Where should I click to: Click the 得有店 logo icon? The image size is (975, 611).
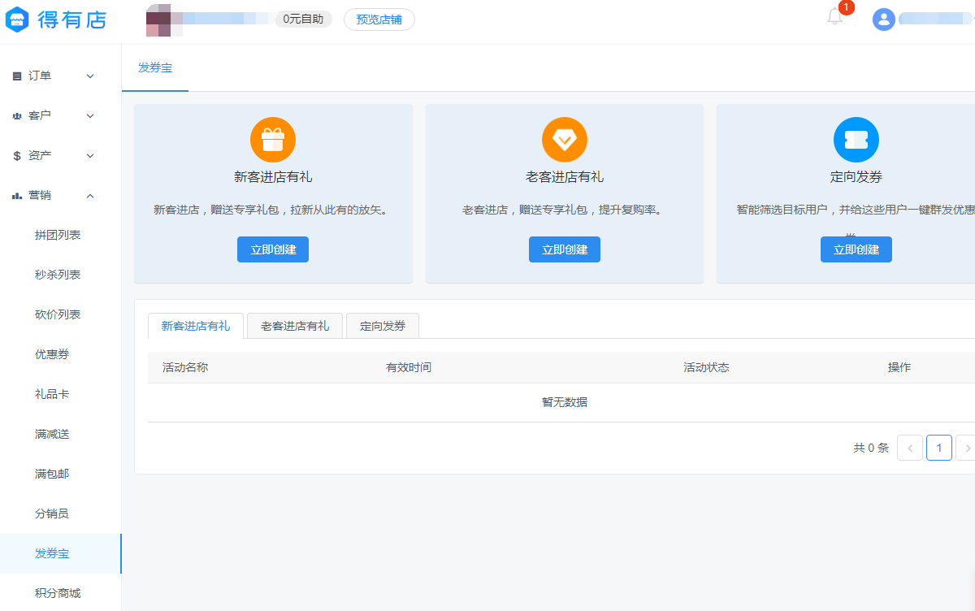pos(18,20)
